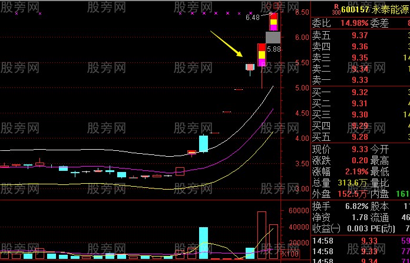The image size is (410, 263).
Task: Click the tall cyan volume bar near 40000
Action: click(203, 242)
